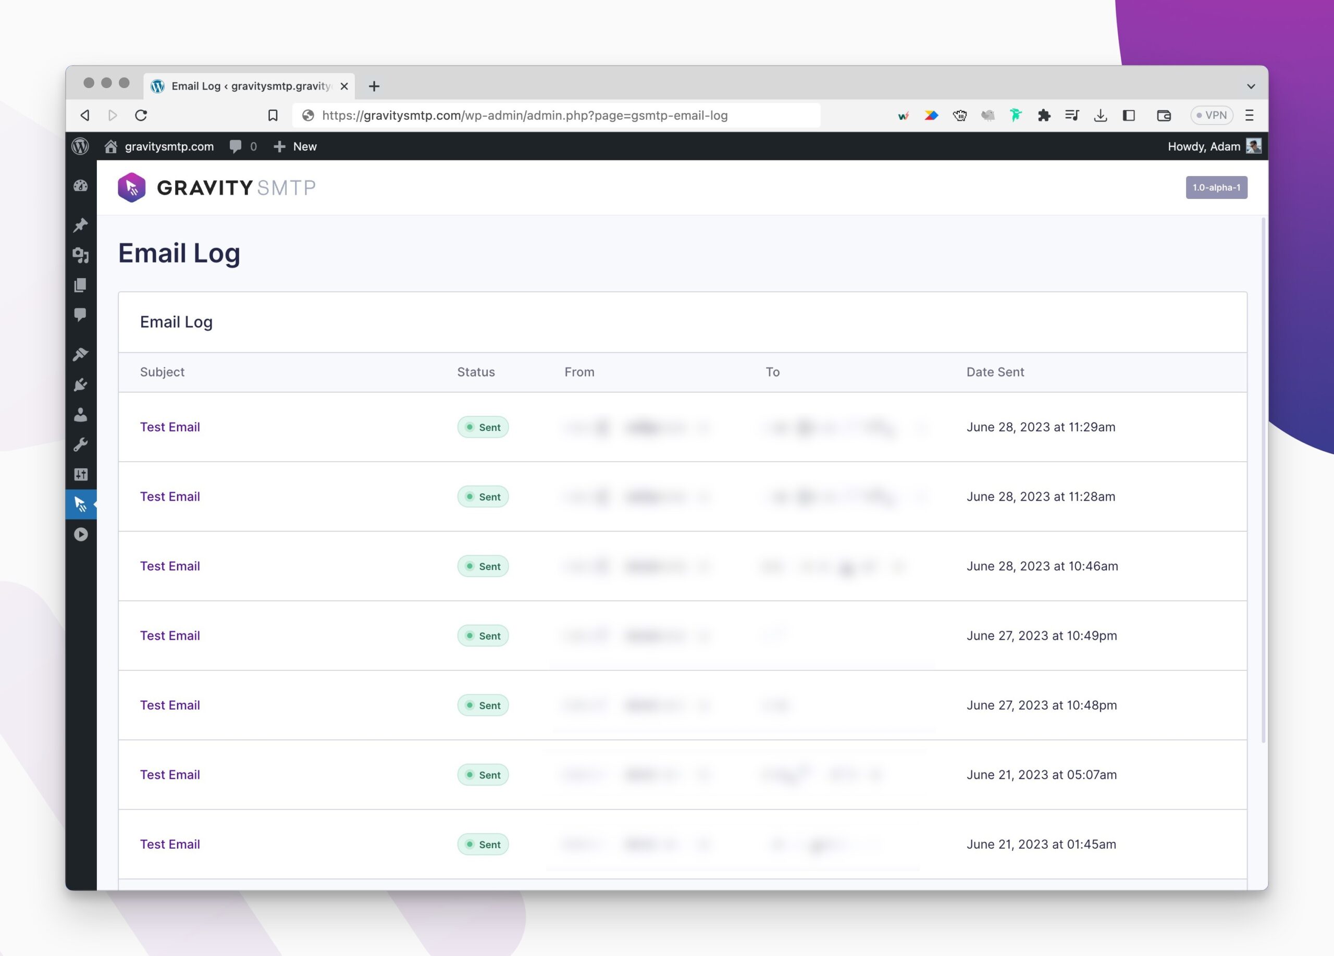1334x956 pixels.
Task: Open Test Email sent at 10:48pm
Action: (170, 705)
